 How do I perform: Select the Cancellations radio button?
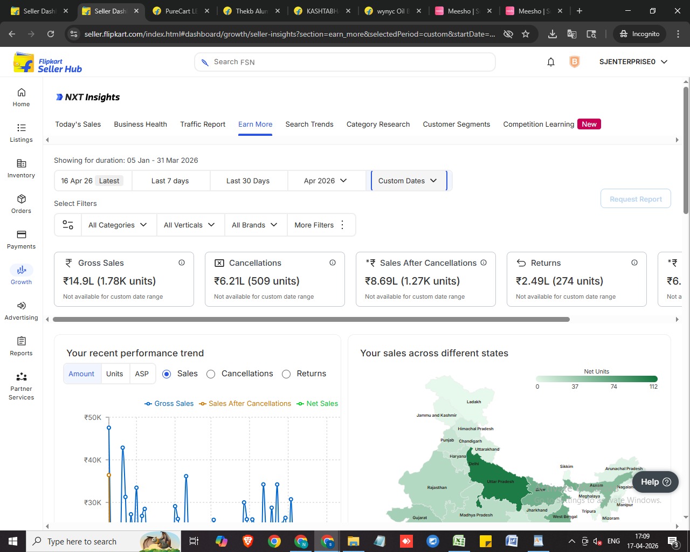tap(211, 374)
